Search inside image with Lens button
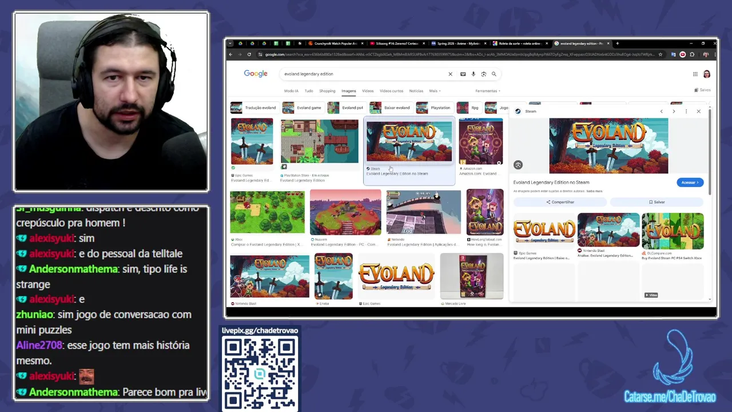 point(518,165)
